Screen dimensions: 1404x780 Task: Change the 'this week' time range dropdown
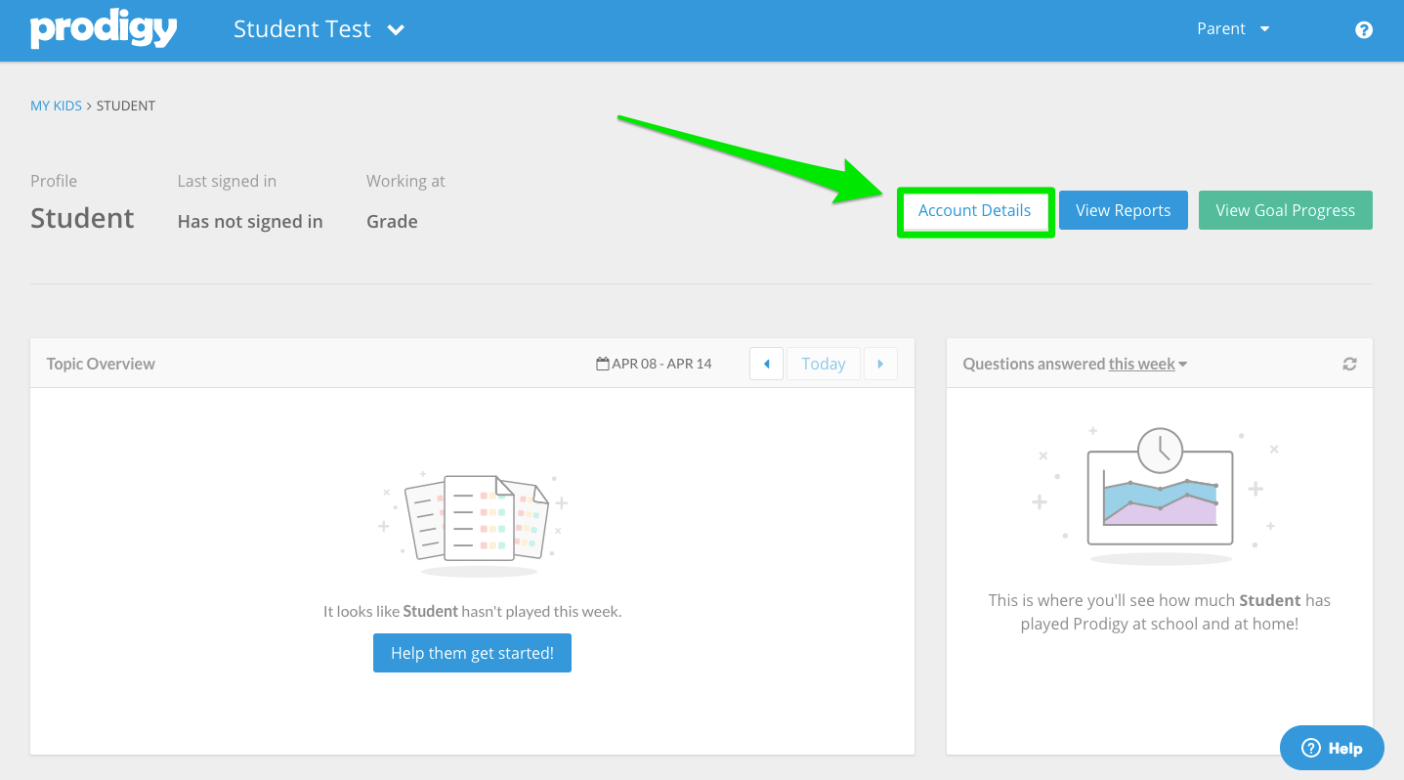click(1148, 364)
